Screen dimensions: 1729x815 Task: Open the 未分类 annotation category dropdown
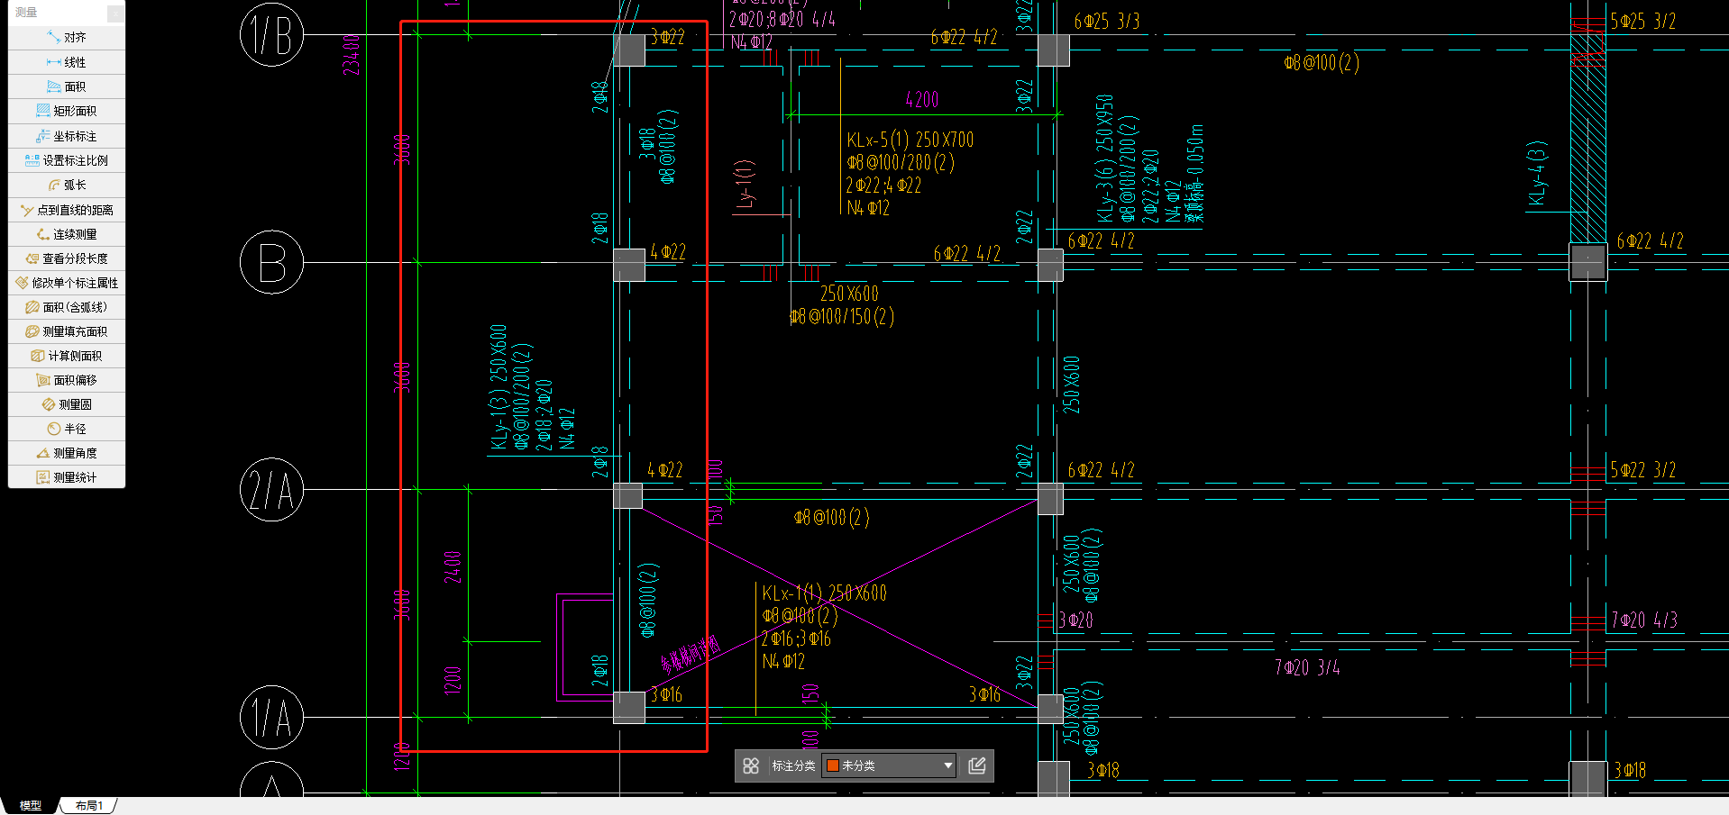click(889, 765)
